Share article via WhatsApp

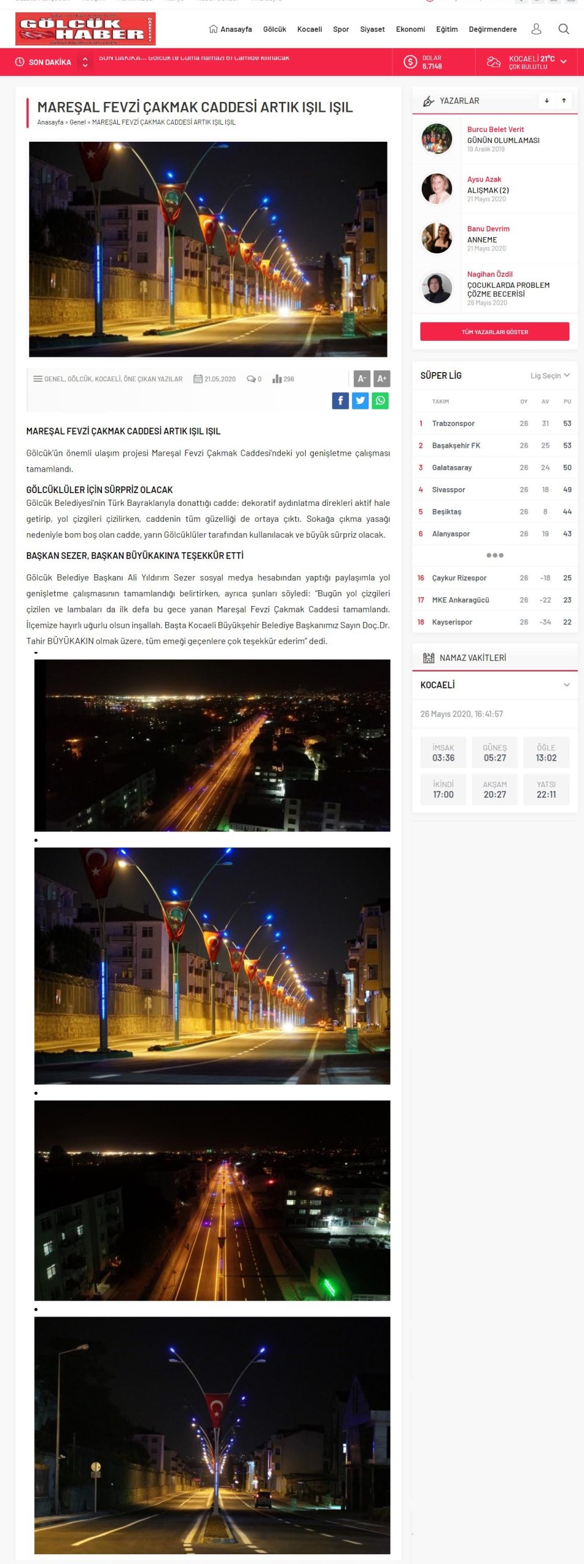point(380,401)
